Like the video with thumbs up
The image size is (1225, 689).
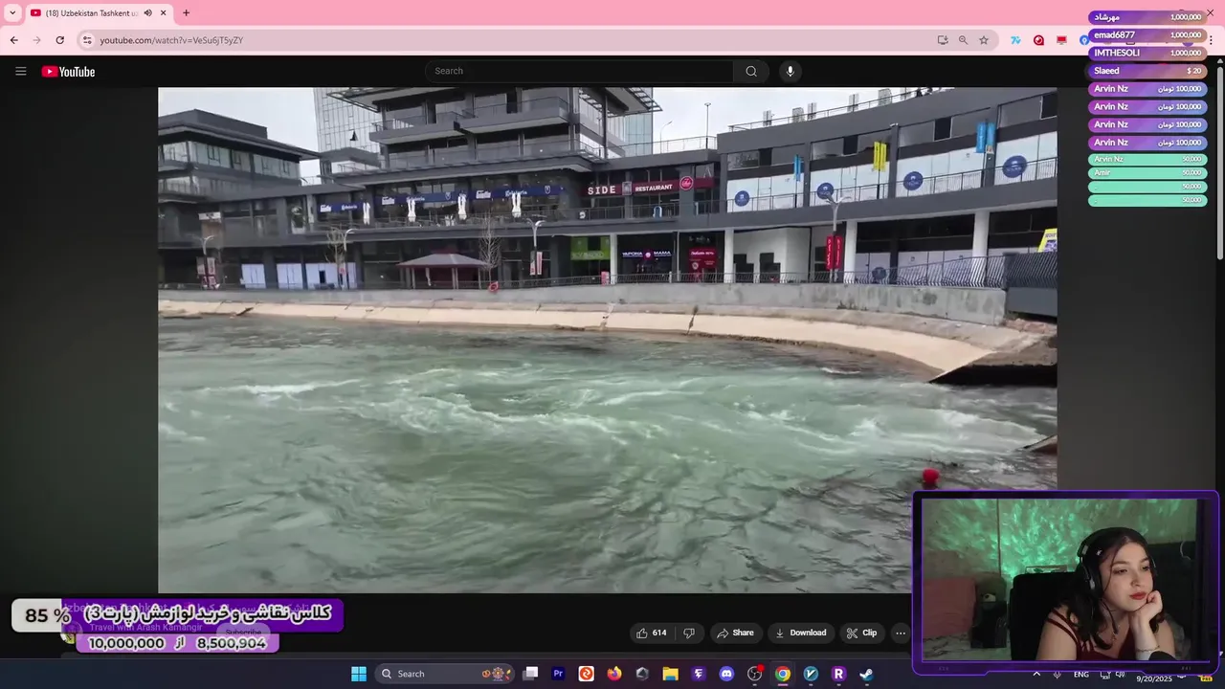651,633
